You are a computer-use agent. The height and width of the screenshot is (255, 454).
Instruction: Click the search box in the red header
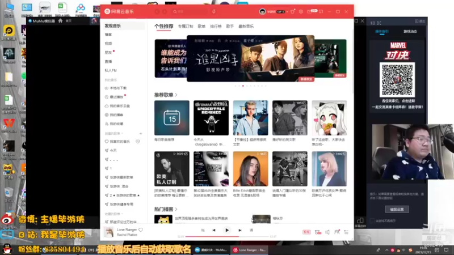click(190, 11)
